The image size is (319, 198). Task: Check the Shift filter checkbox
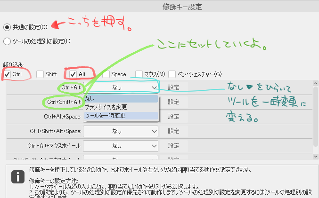pos(40,74)
